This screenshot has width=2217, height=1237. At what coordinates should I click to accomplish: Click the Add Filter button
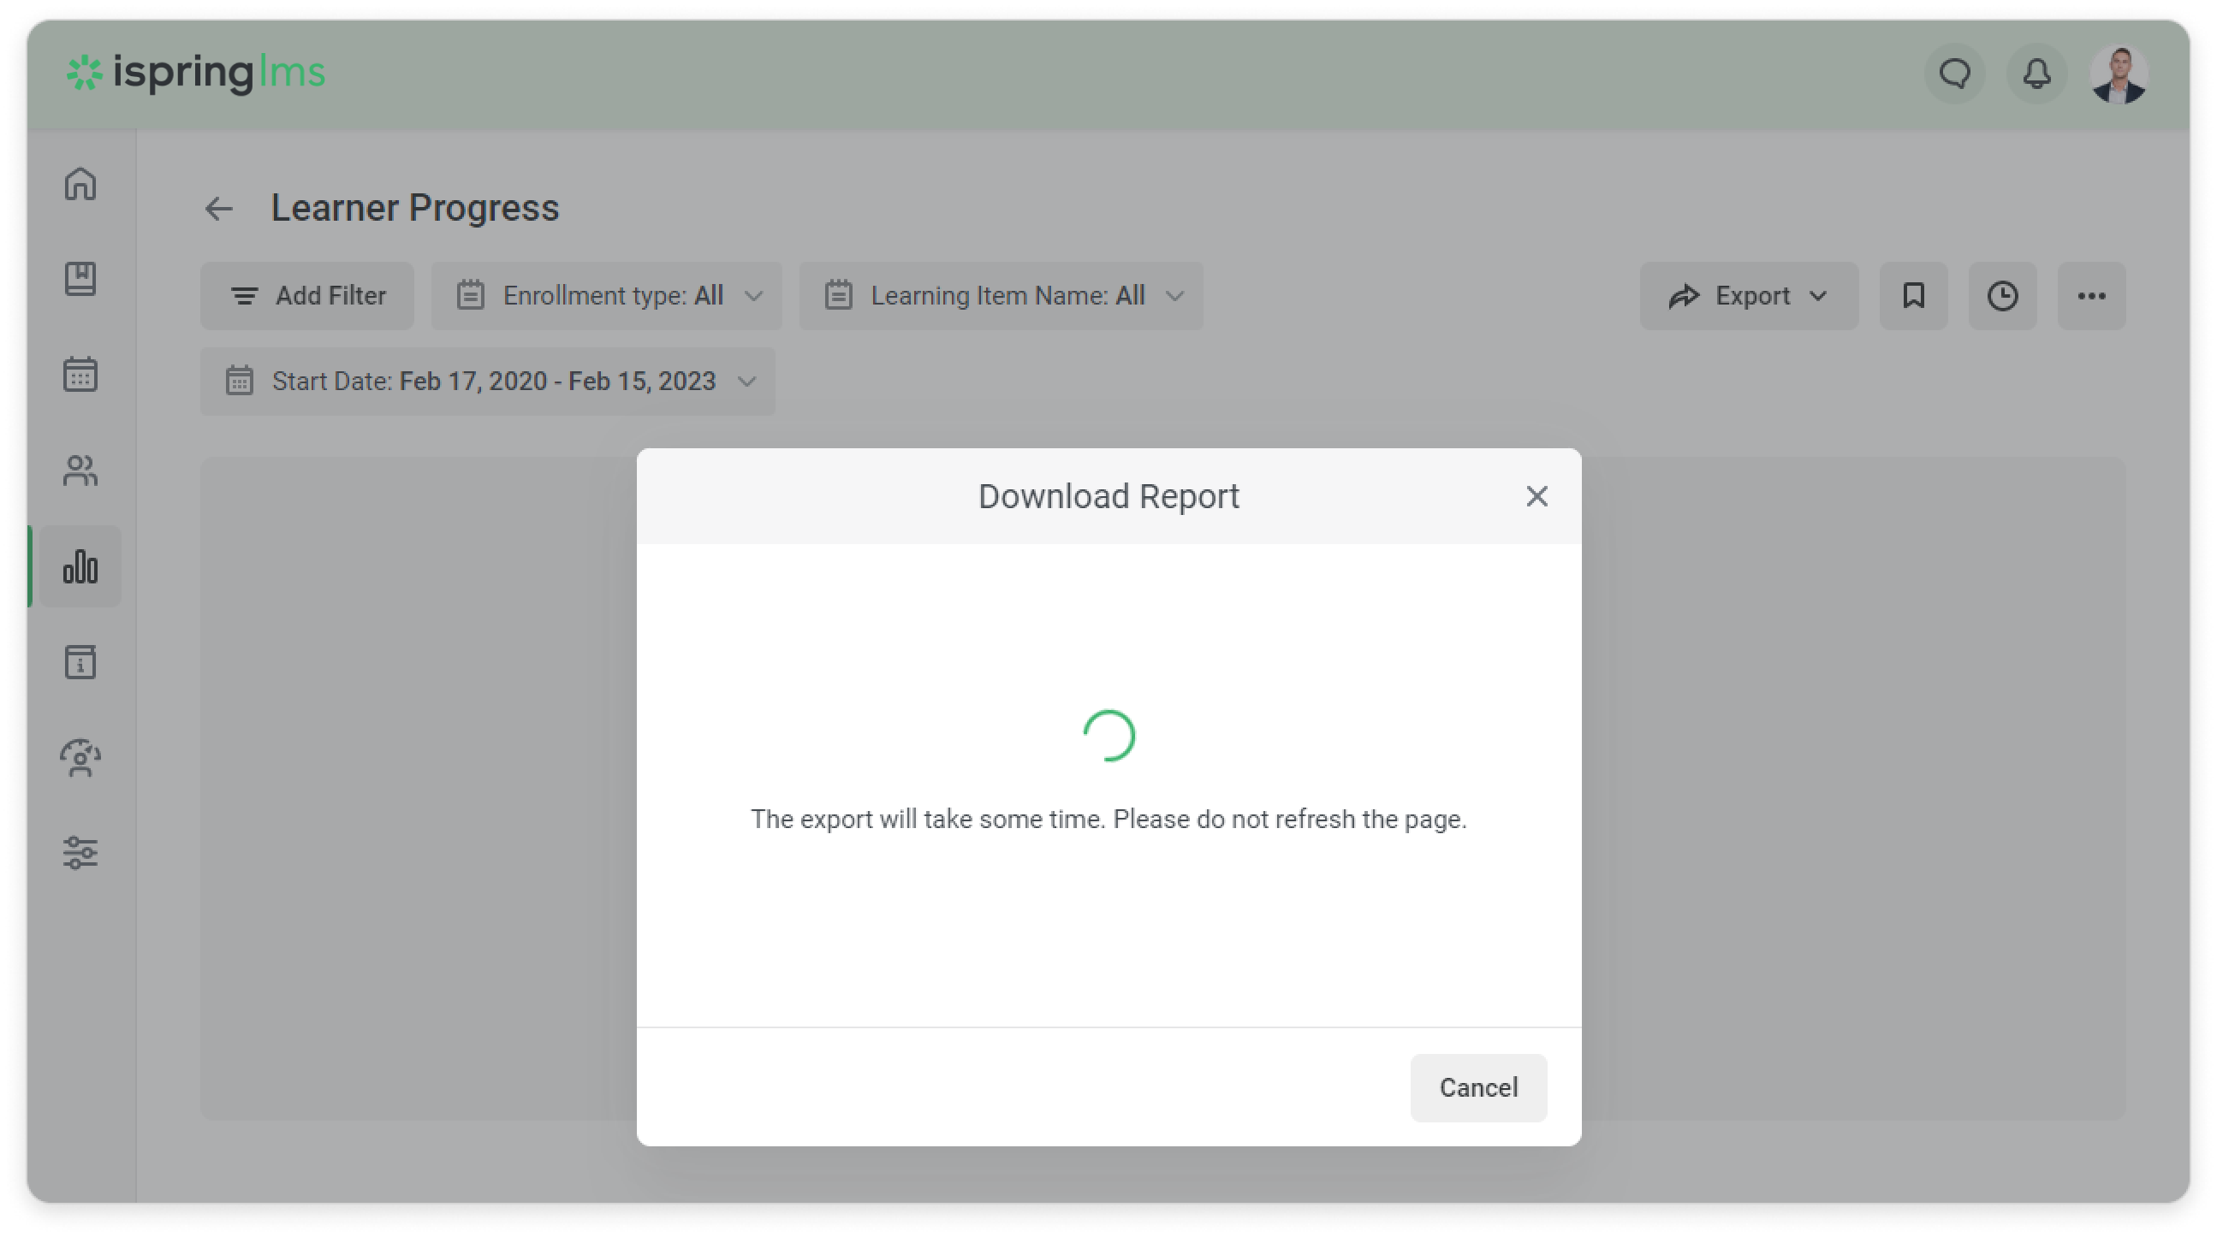click(x=307, y=296)
